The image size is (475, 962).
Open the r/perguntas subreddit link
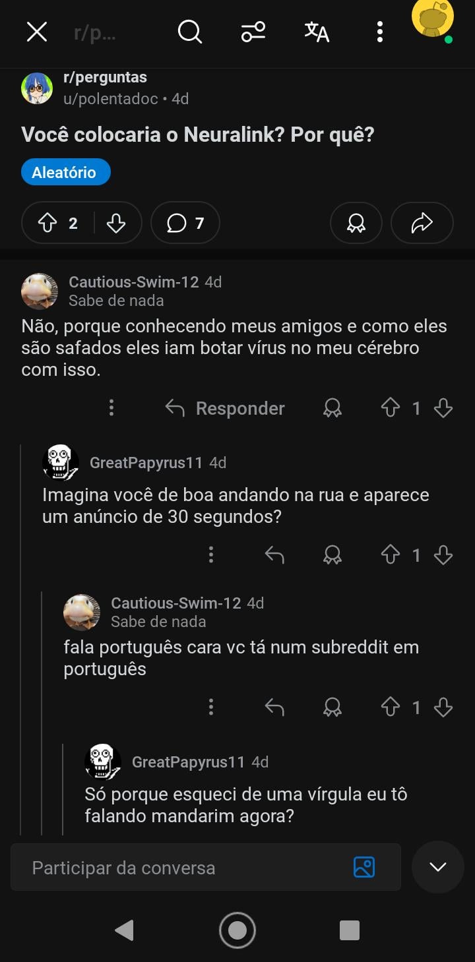[x=105, y=78]
